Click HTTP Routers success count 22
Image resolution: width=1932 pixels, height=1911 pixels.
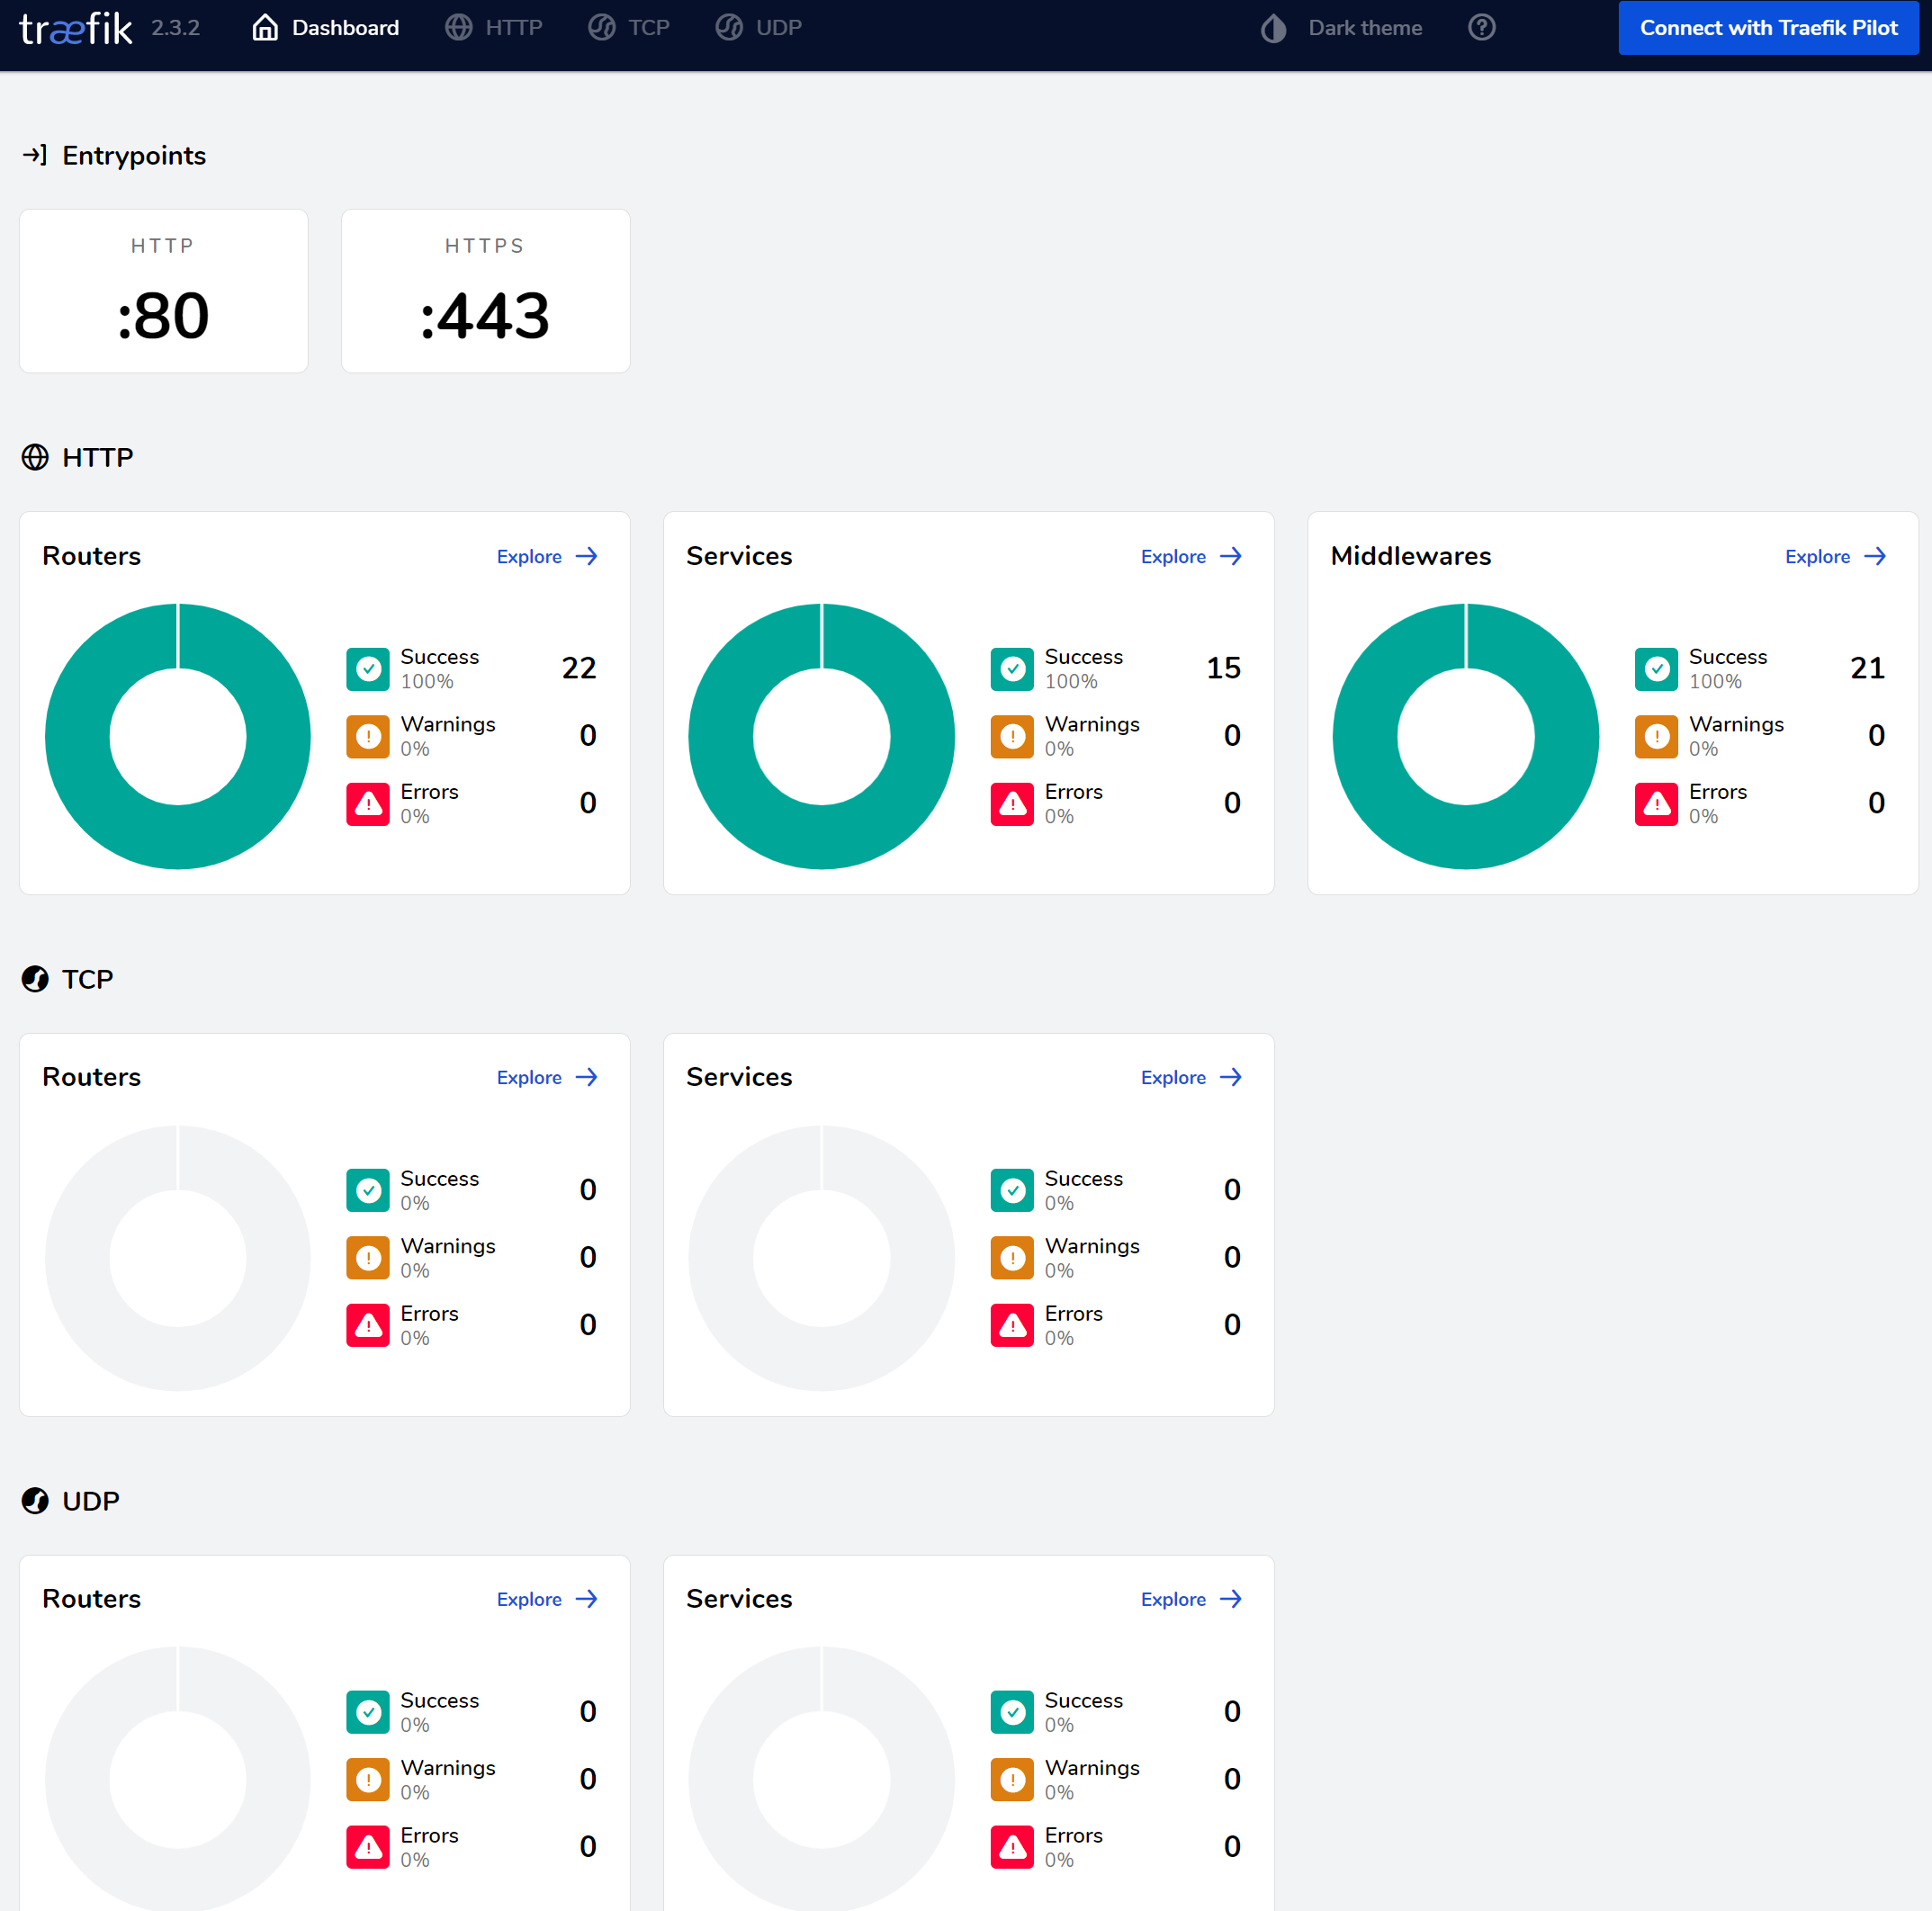pyautogui.click(x=579, y=668)
